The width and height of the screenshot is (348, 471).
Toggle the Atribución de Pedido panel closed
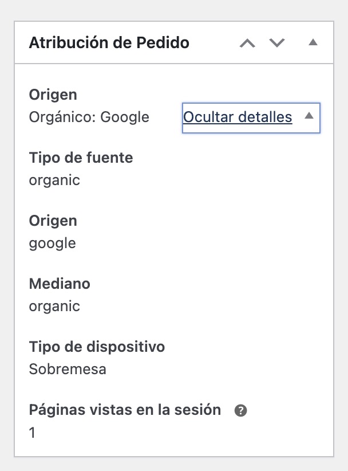(313, 42)
